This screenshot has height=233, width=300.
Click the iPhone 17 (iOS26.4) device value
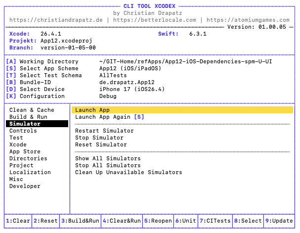132,89
